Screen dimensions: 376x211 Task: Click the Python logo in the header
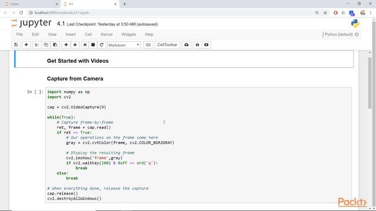click(355, 23)
